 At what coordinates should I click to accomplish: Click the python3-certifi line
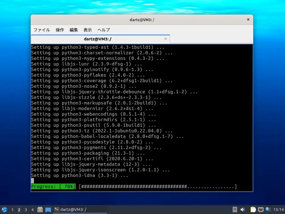coord(92,159)
